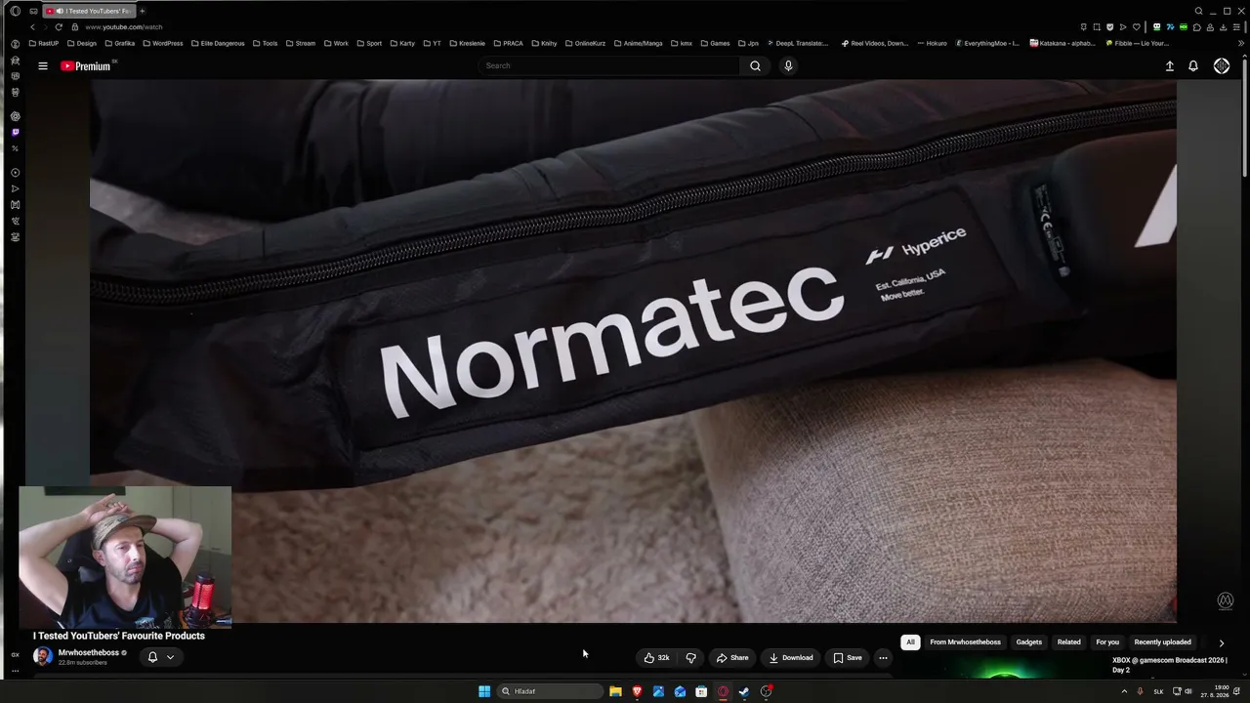1250x703 pixels.
Task: Click the YouTube create/upload icon
Action: coord(1169,66)
